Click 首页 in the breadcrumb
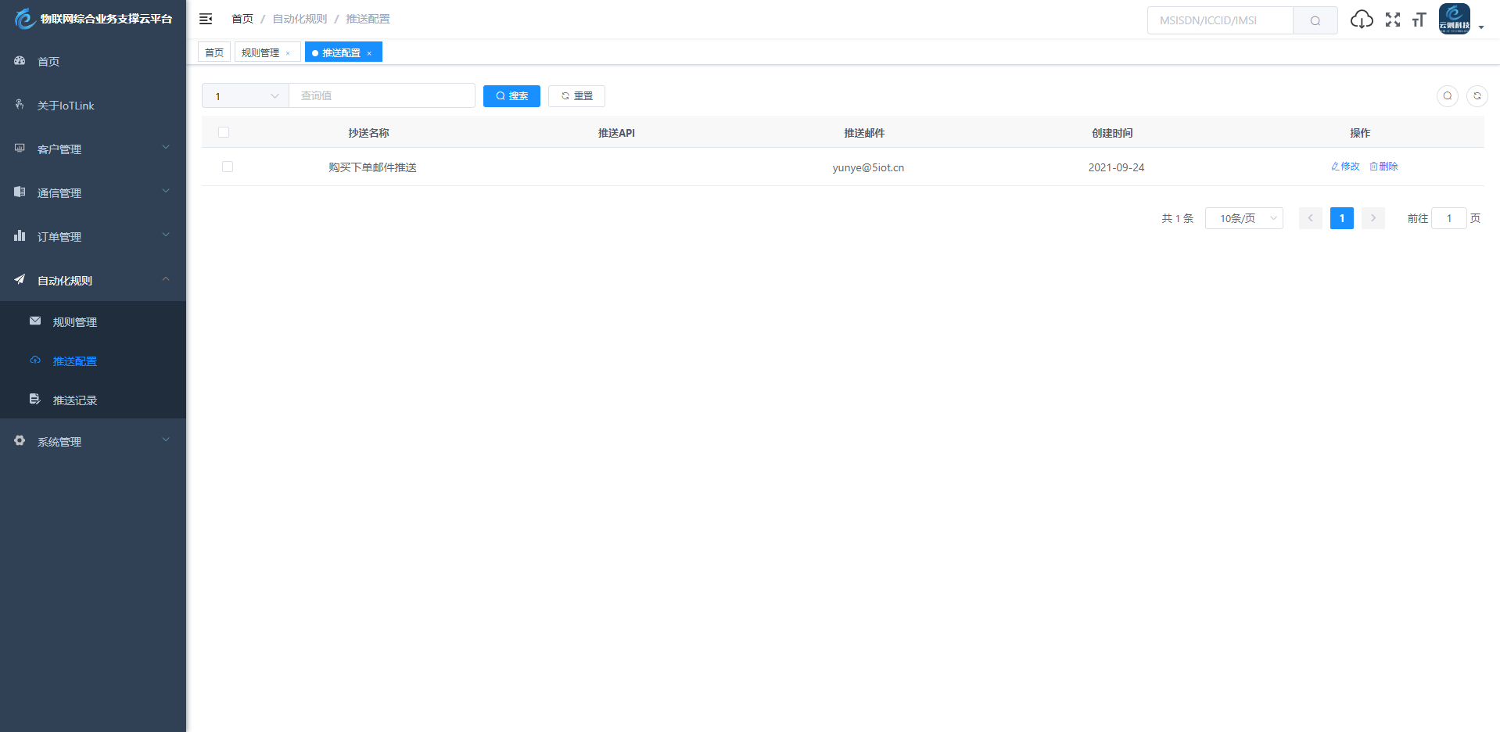The height and width of the screenshot is (732, 1500). [x=242, y=19]
